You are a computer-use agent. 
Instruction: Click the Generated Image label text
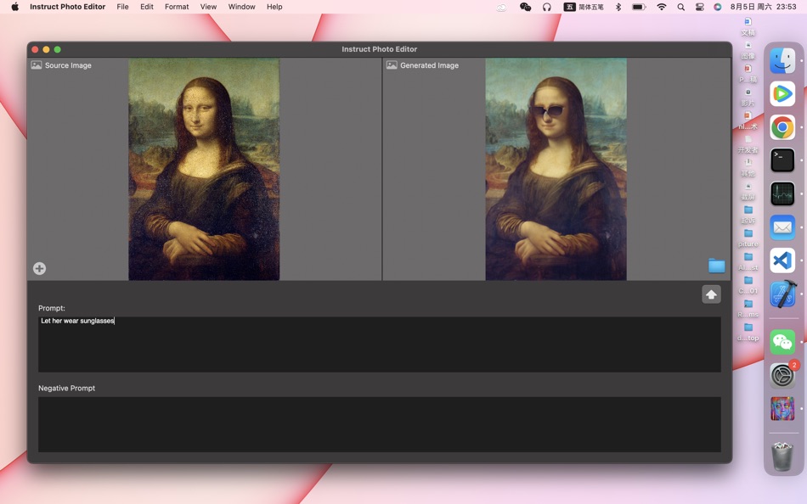[429, 65]
